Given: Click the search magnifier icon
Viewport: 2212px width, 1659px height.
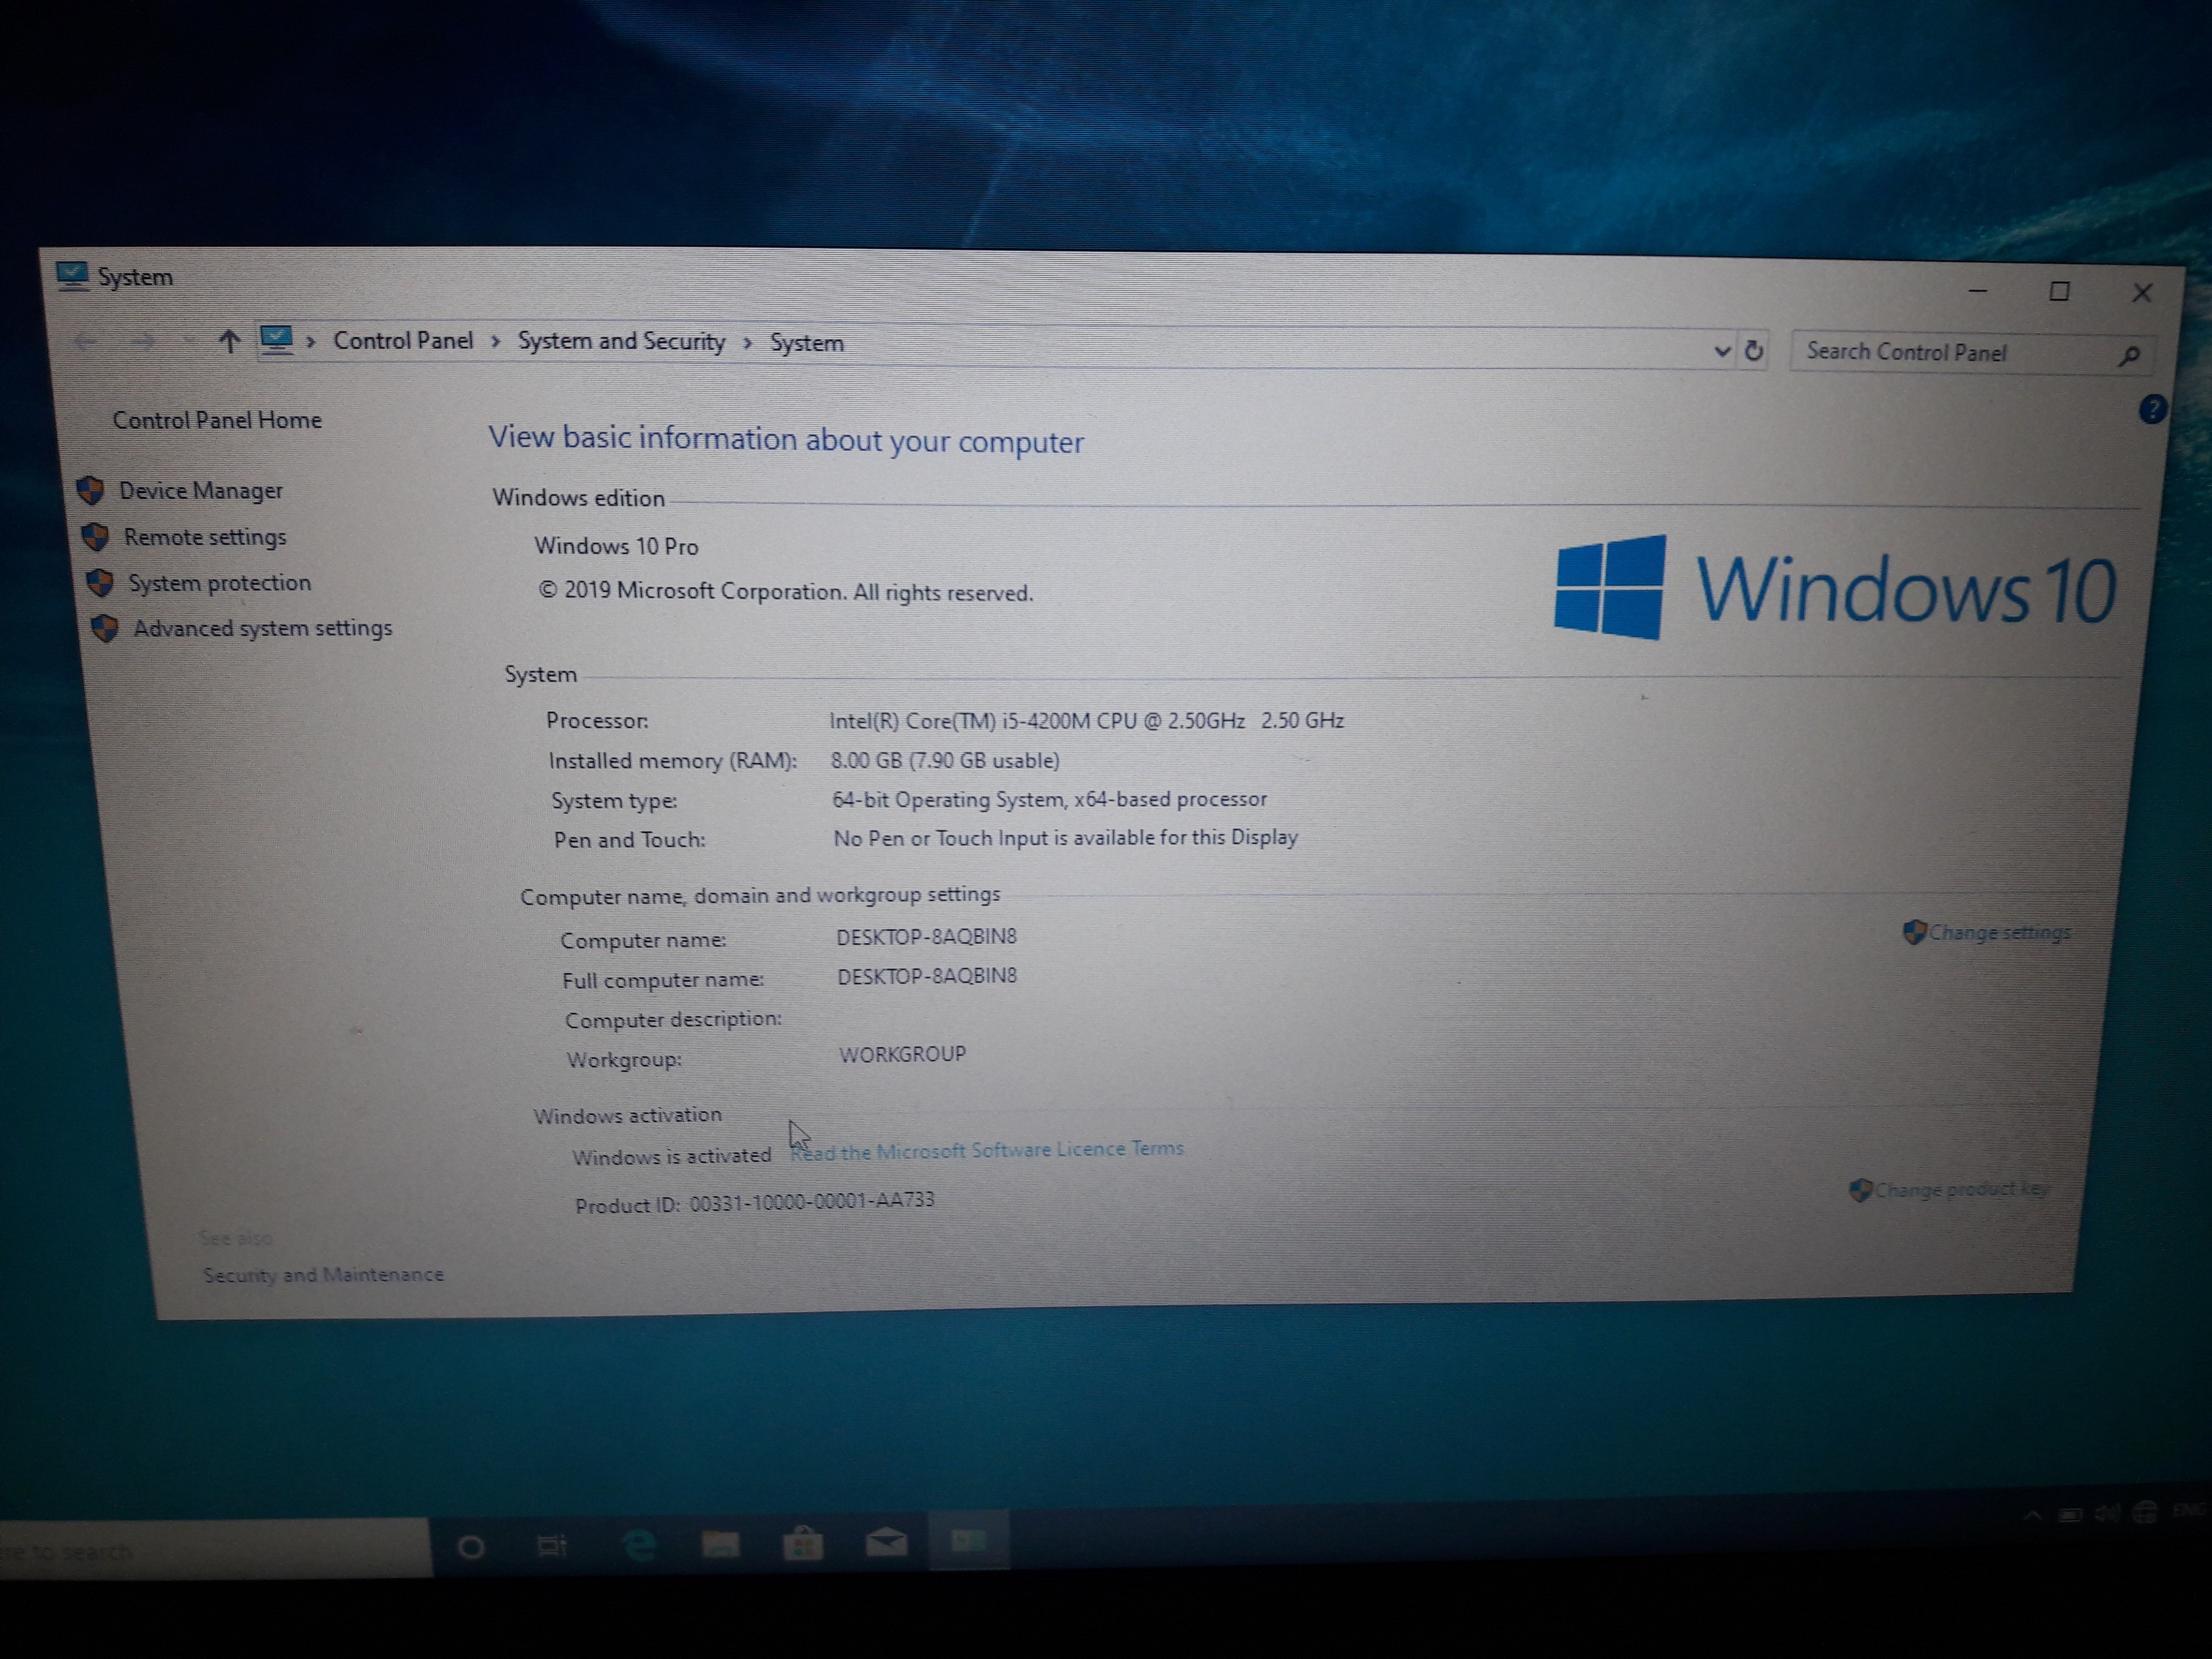Looking at the screenshot, I should [x=2129, y=355].
